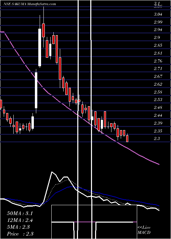This screenshot has height=239, width=171.
Task: Click the 2.9 price axis label
Action: [157, 38]
